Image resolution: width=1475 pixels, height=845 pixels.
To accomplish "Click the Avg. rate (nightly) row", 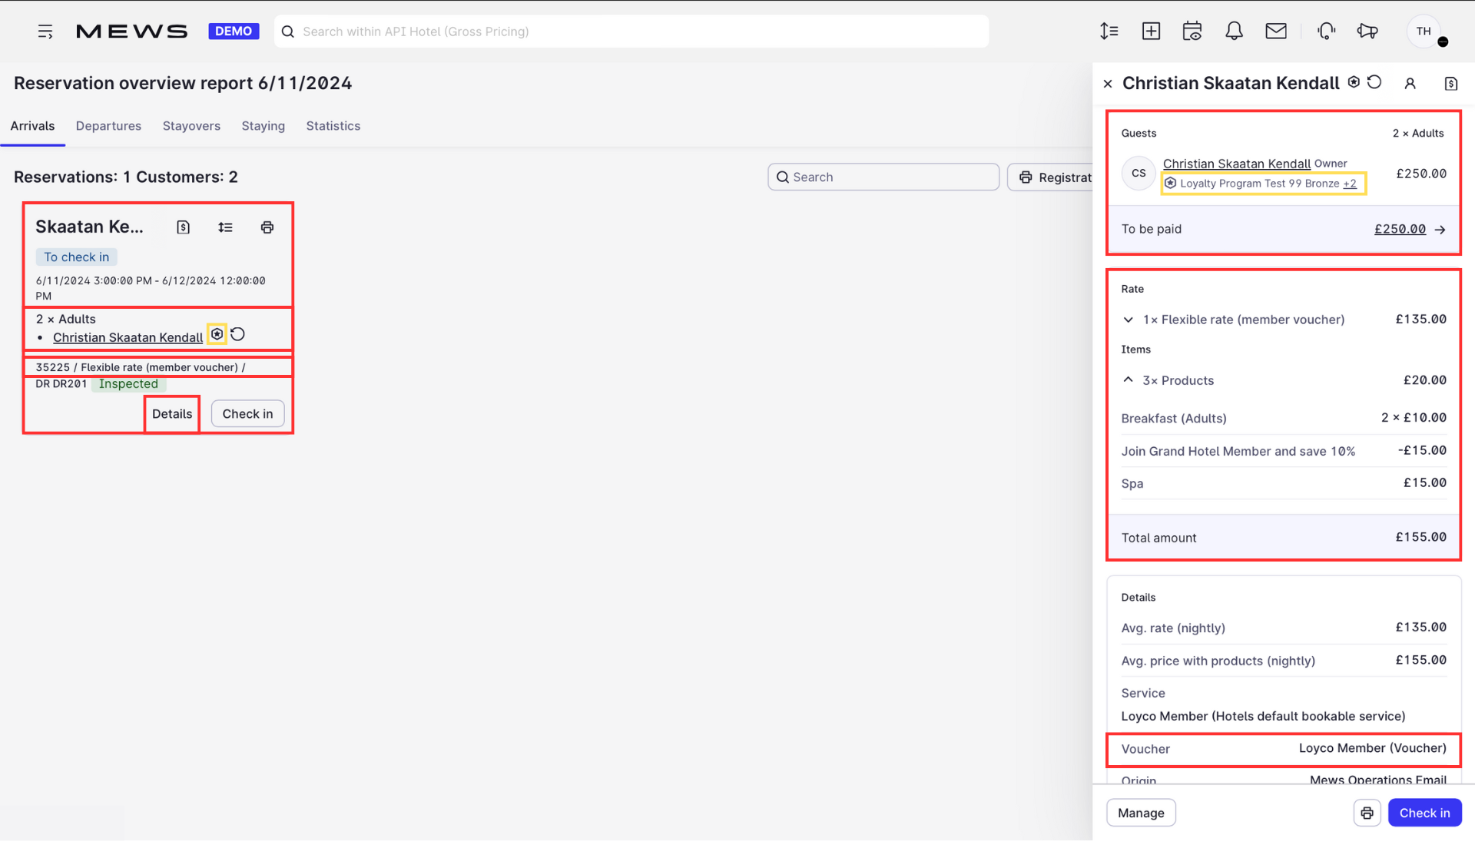I will (1284, 628).
